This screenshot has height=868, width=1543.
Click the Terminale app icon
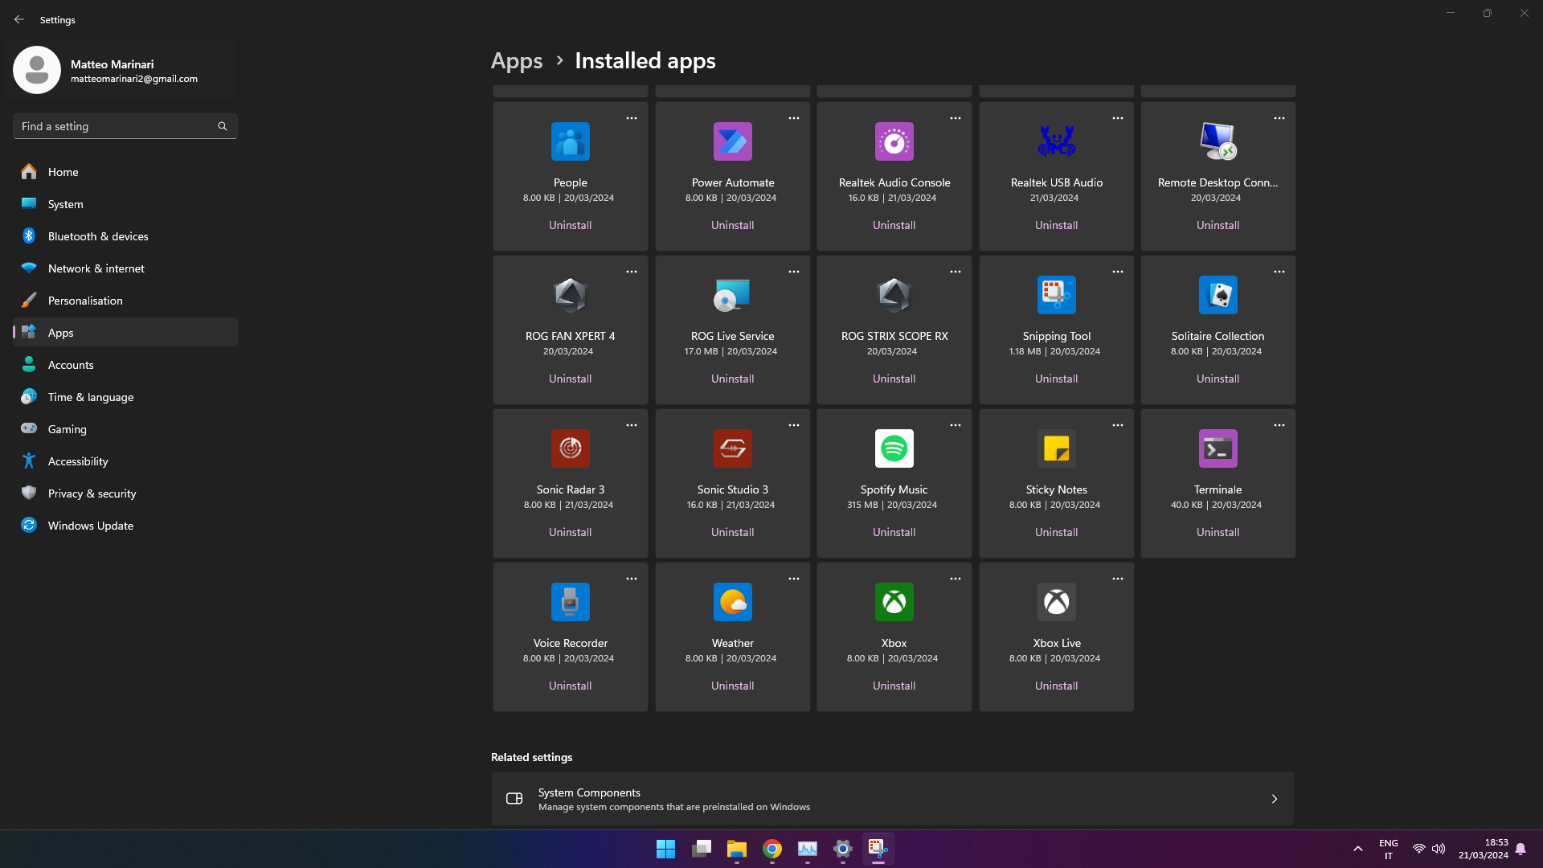click(x=1218, y=448)
